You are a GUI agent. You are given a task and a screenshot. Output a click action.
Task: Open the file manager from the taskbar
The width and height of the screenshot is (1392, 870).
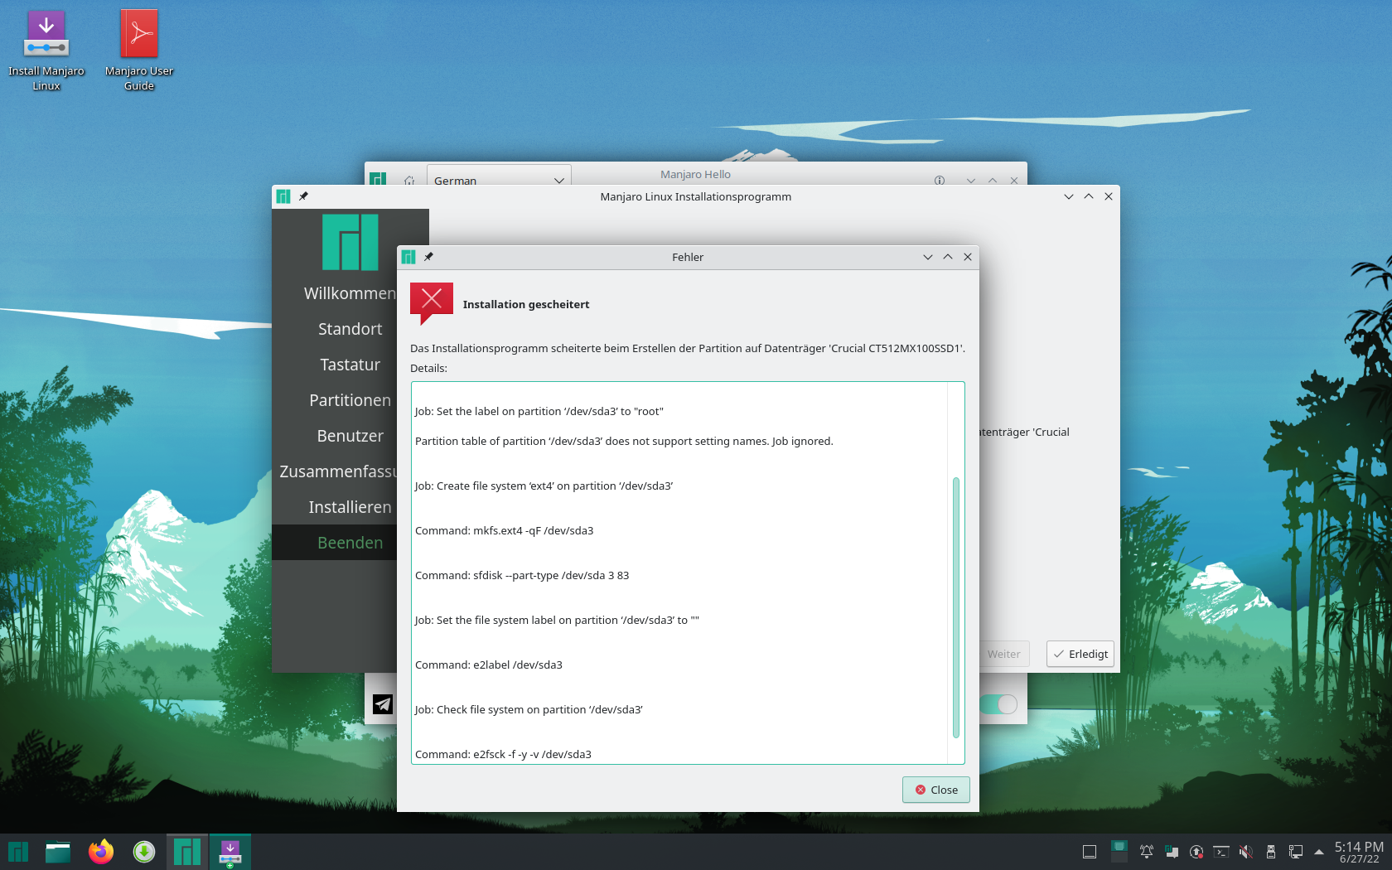click(58, 852)
